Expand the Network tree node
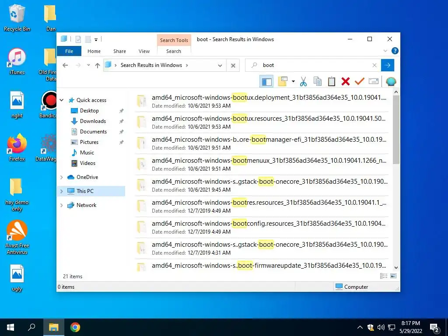This screenshot has width=448, height=336. [x=61, y=205]
